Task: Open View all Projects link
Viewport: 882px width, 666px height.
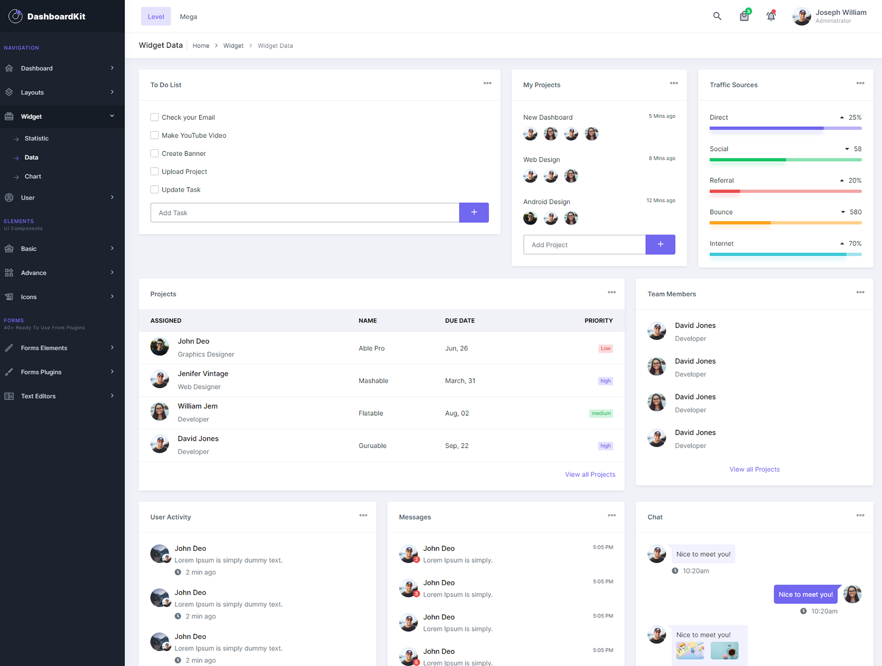Action: 590,474
